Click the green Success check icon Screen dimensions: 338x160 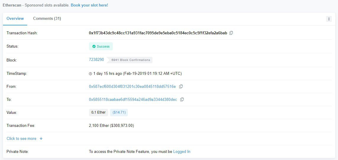tap(94, 46)
